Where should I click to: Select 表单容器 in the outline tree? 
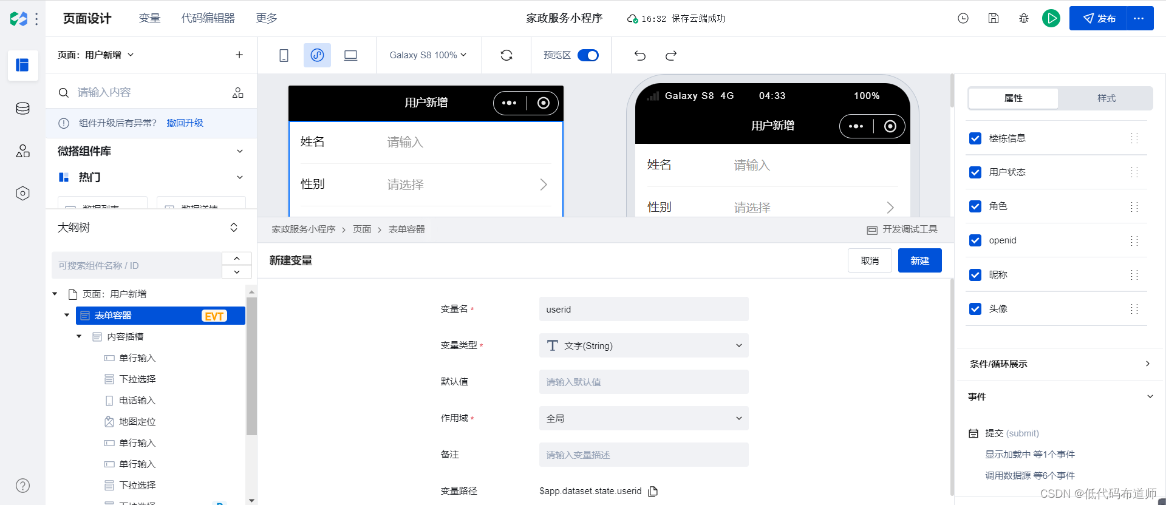click(x=160, y=316)
